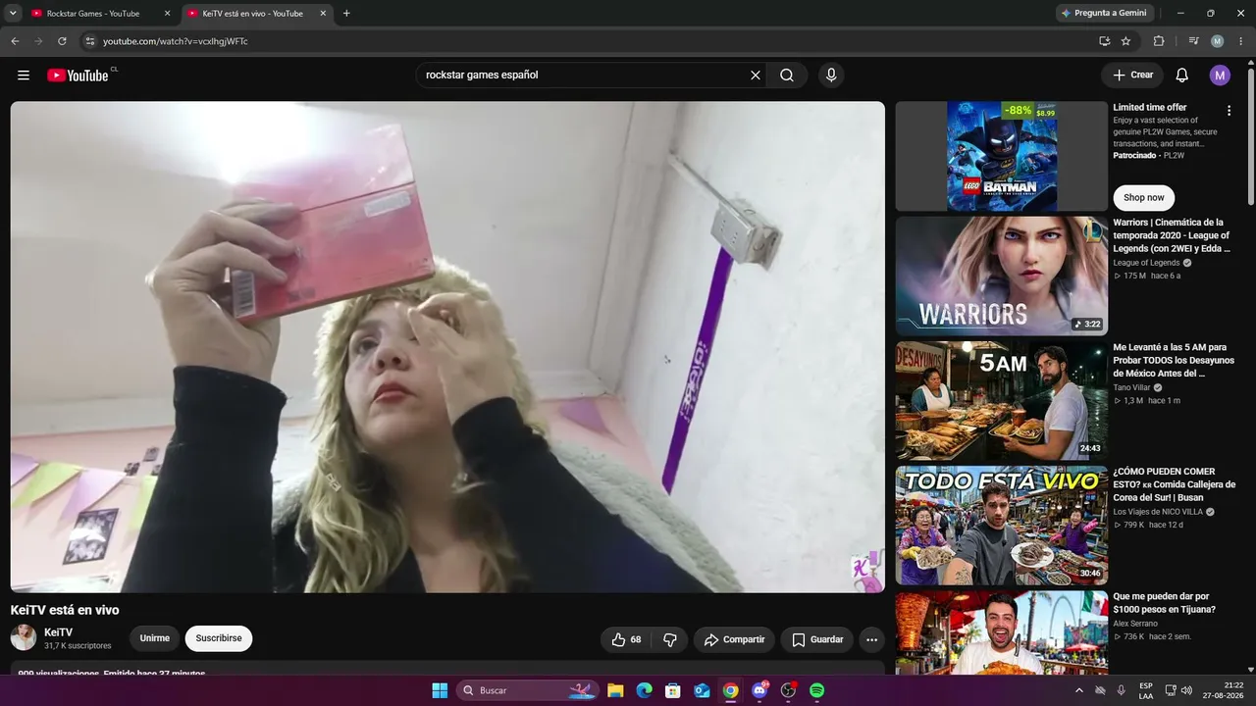Open Chrome extensions puzzle icon
This screenshot has height=706, width=1256.
coord(1159,41)
